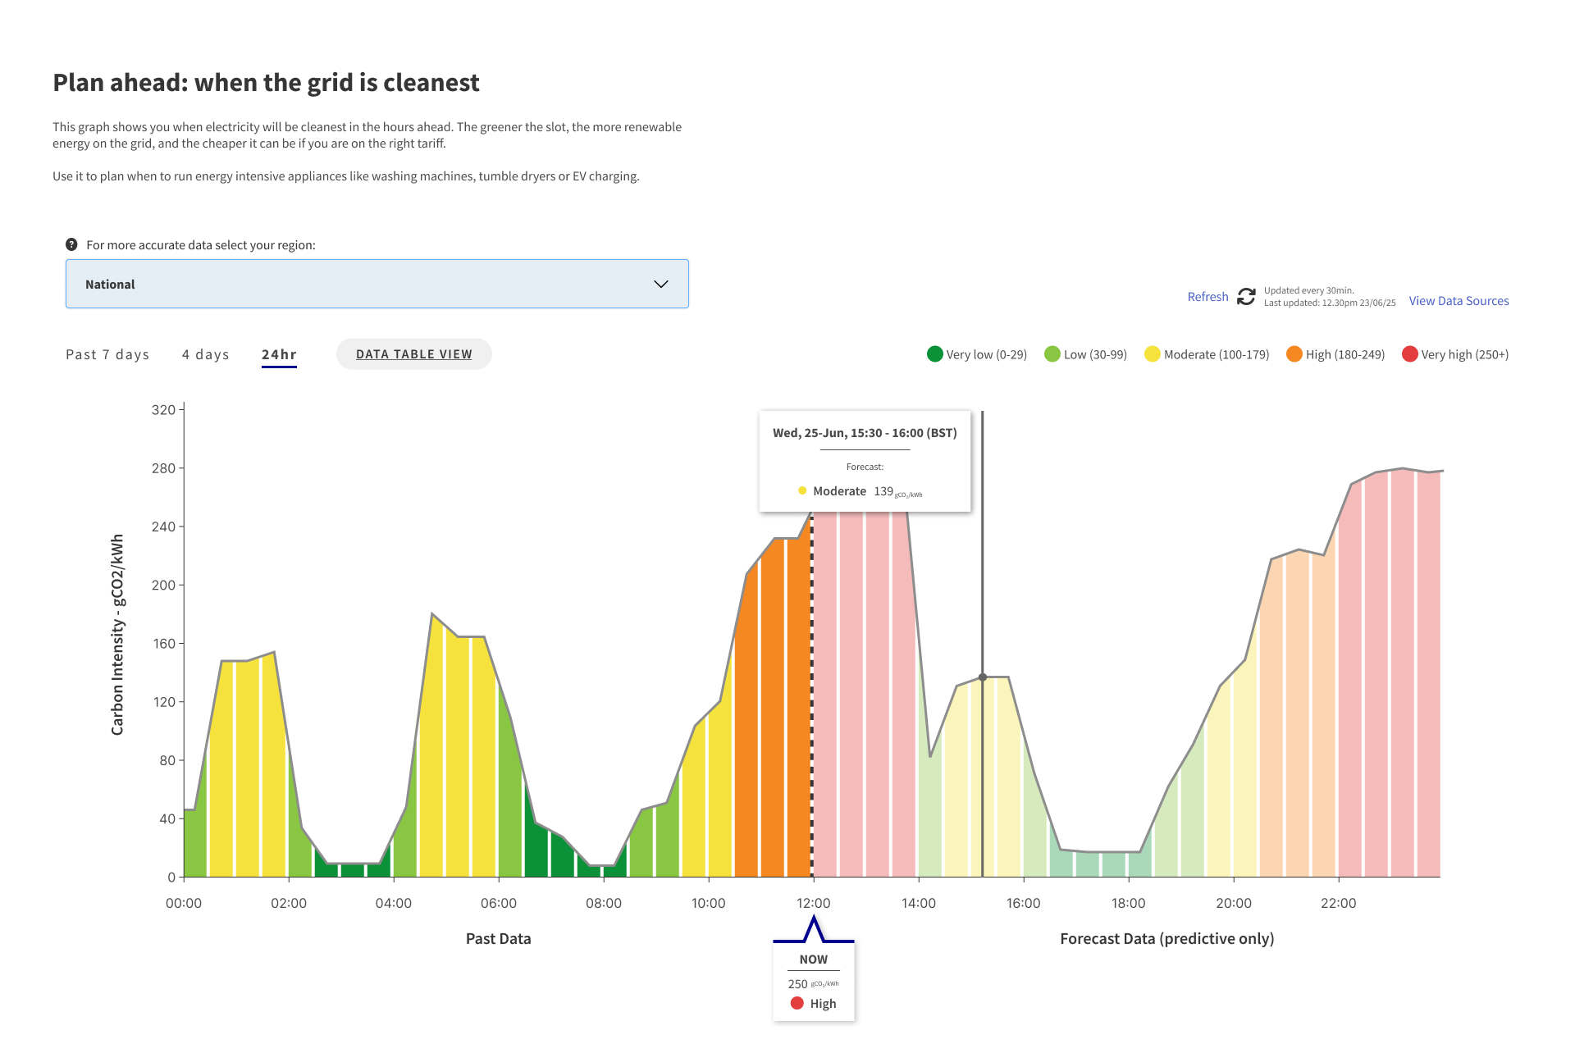Click the Very high red legend dot
This screenshot has width=1575, height=1053.
[1410, 354]
